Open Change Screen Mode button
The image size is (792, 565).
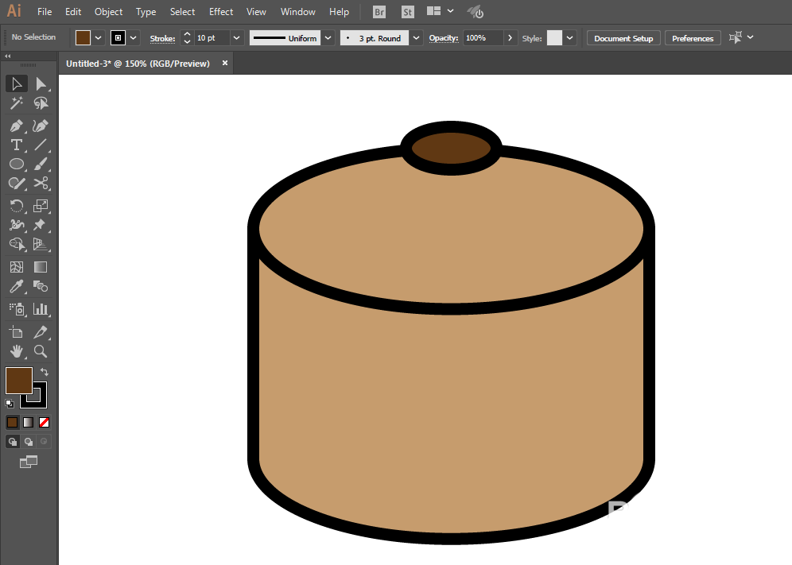29,462
